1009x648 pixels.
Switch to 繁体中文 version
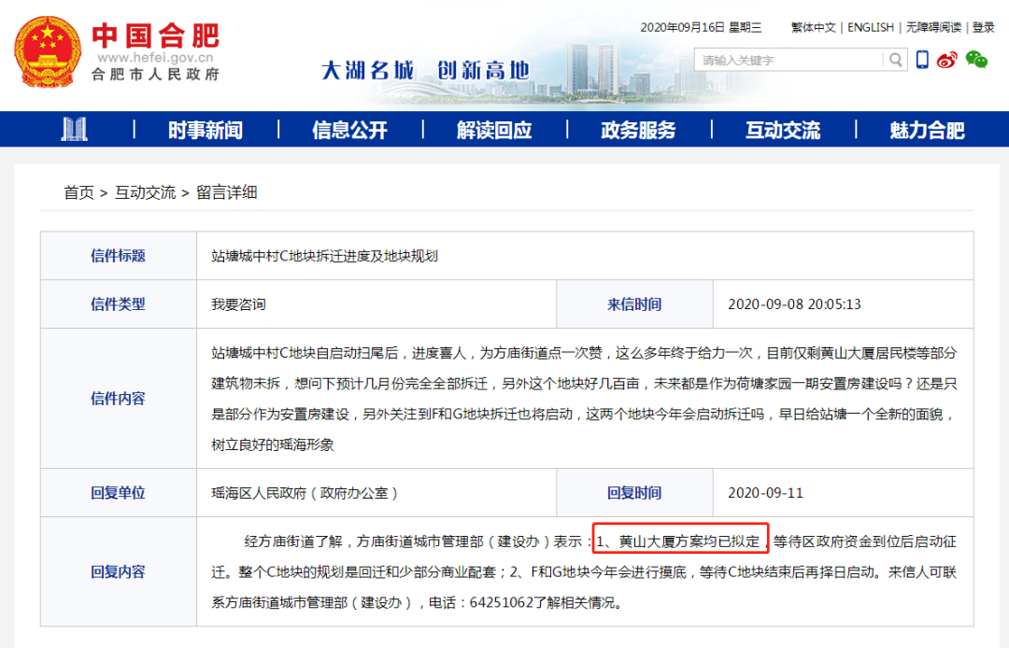point(814,27)
